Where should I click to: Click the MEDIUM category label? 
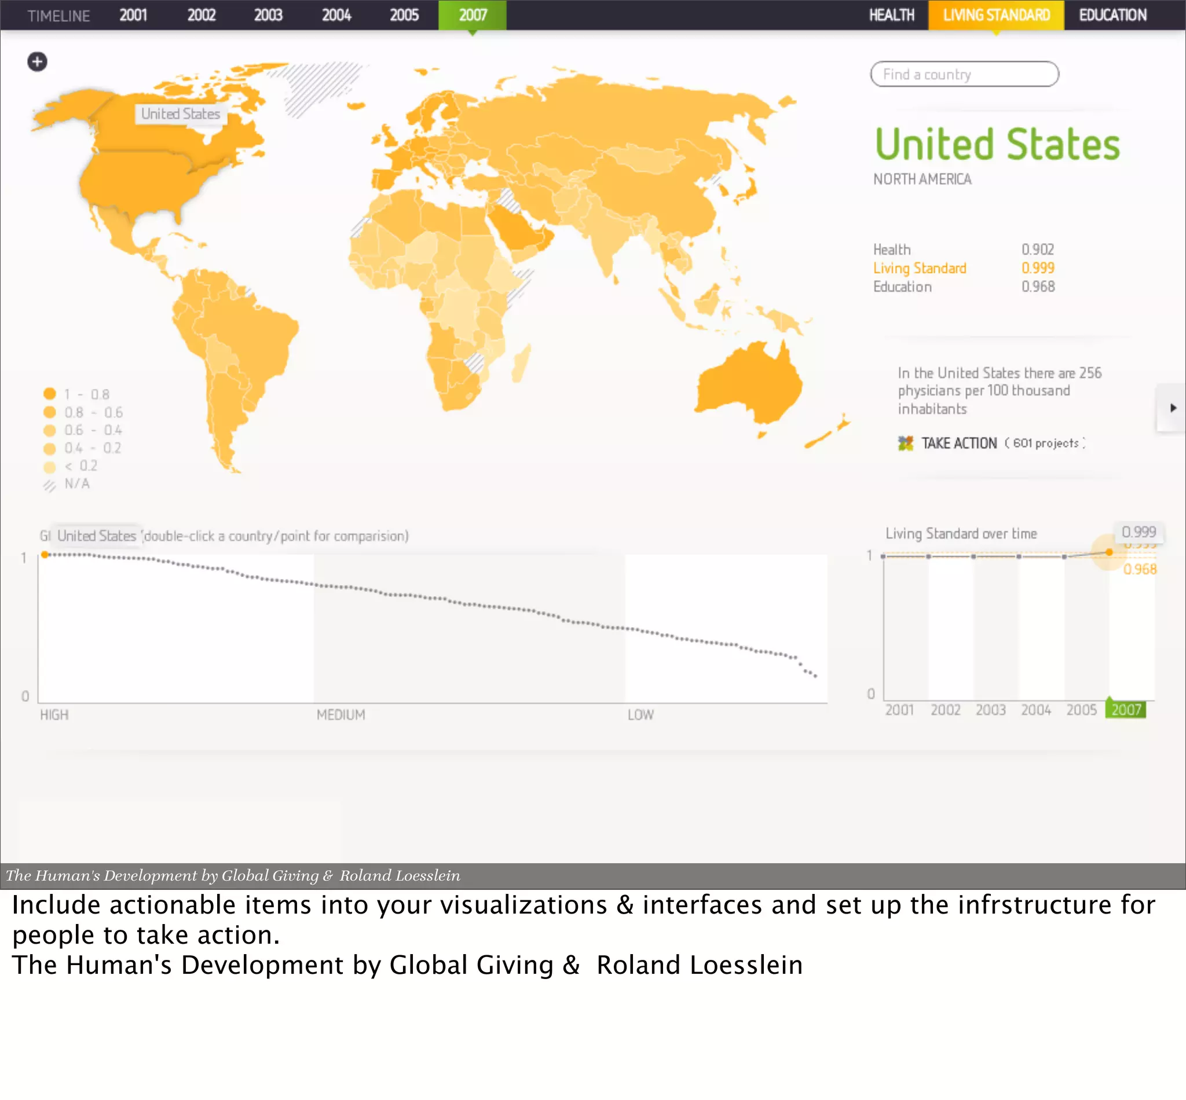coord(341,715)
